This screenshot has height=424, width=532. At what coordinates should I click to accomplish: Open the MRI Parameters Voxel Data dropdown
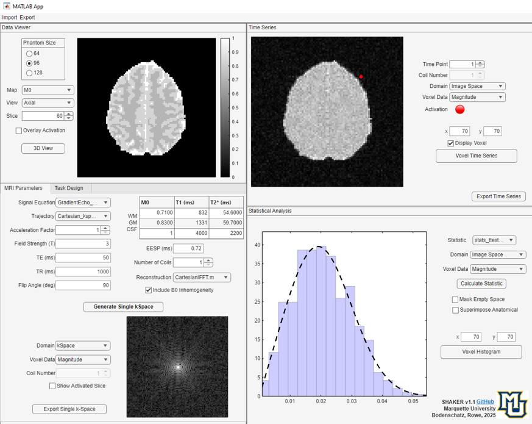pos(83,359)
